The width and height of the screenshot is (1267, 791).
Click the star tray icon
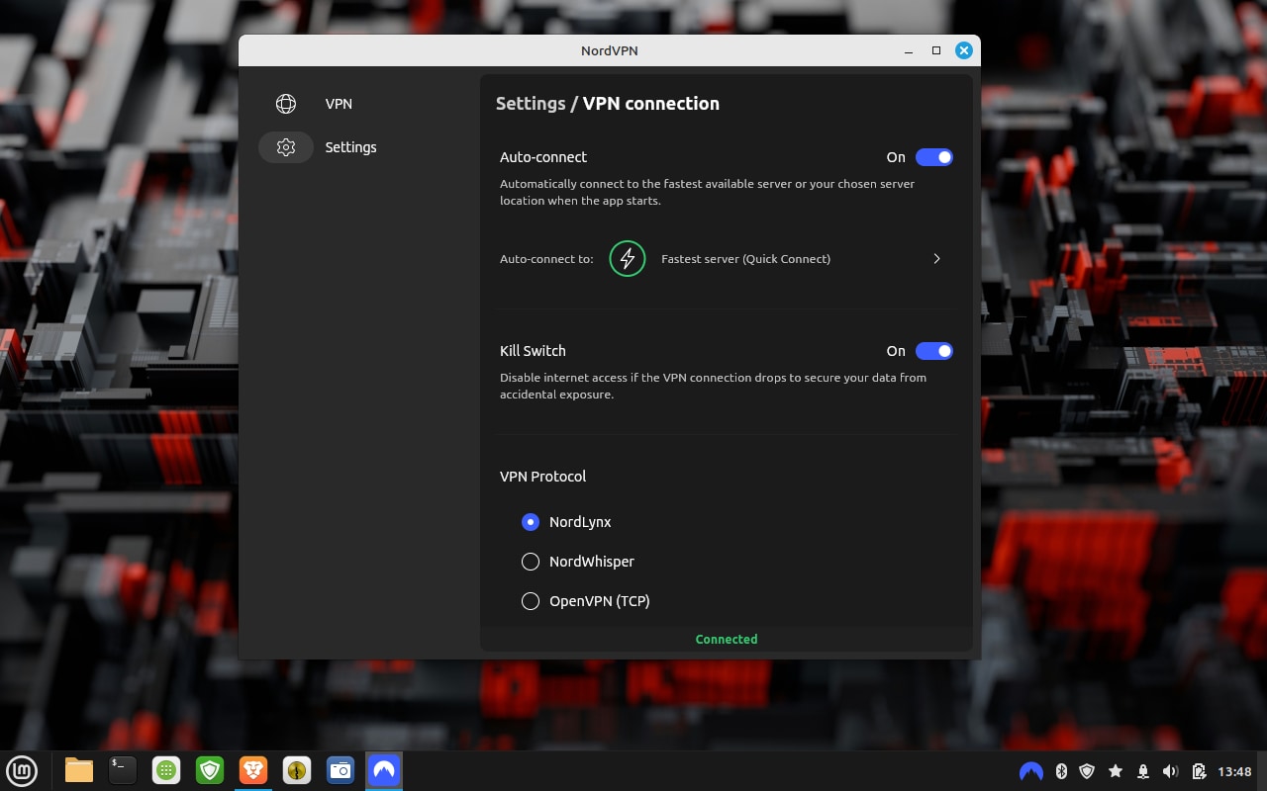pos(1116,771)
